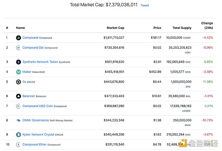Click the Synthetix Network Token logo icon
The height and width of the screenshot is (151, 222).
(x=18, y=62)
